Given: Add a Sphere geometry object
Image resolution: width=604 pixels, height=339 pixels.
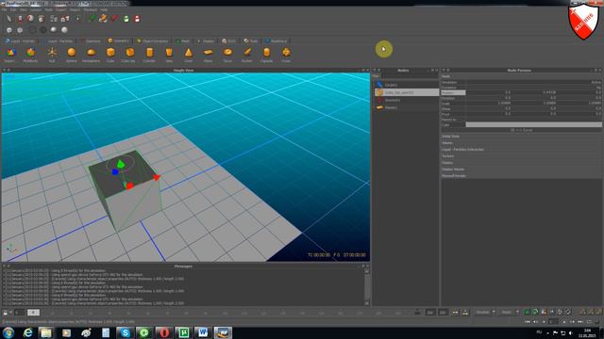Looking at the screenshot, I should pos(72,55).
